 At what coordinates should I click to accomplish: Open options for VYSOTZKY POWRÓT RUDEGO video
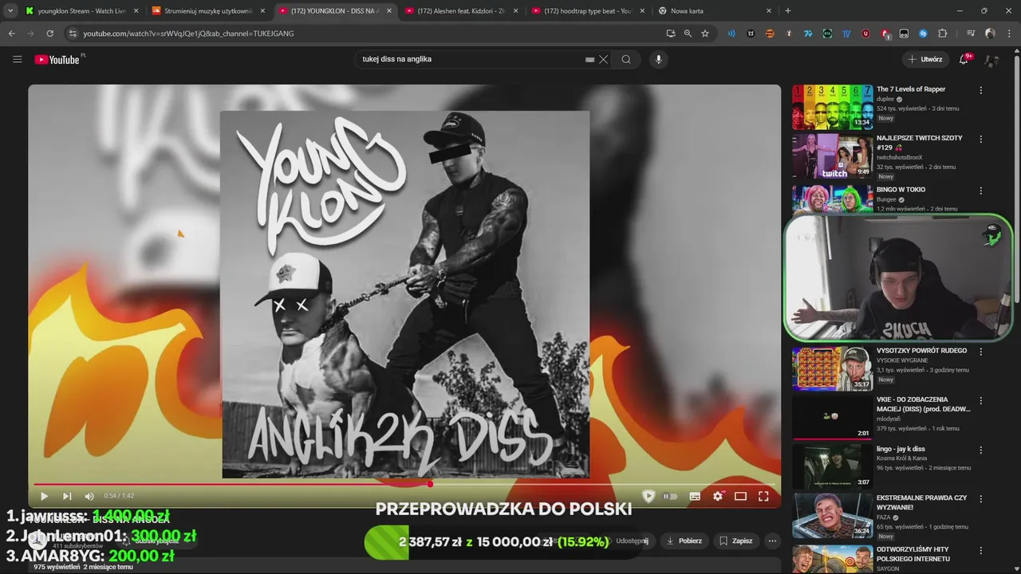[x=981, y=352]
